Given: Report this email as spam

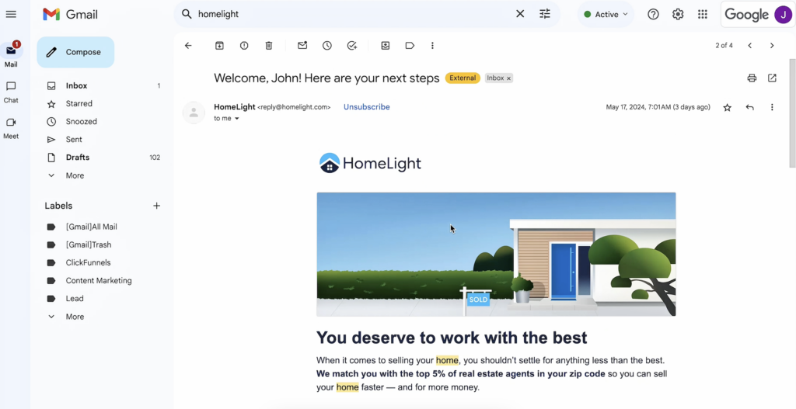Looking at the screenshot, I should click(x=244, y=46).
